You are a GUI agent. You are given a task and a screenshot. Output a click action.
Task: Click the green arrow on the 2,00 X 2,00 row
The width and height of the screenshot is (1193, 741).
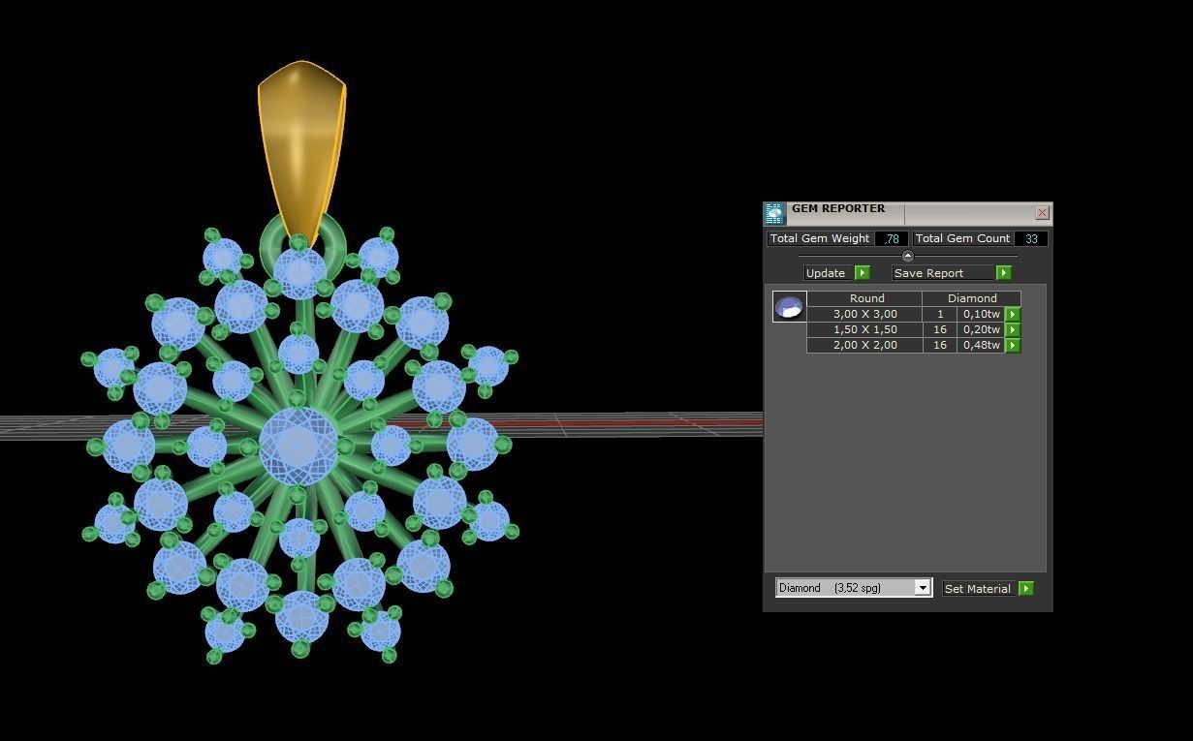(1013, 345)
